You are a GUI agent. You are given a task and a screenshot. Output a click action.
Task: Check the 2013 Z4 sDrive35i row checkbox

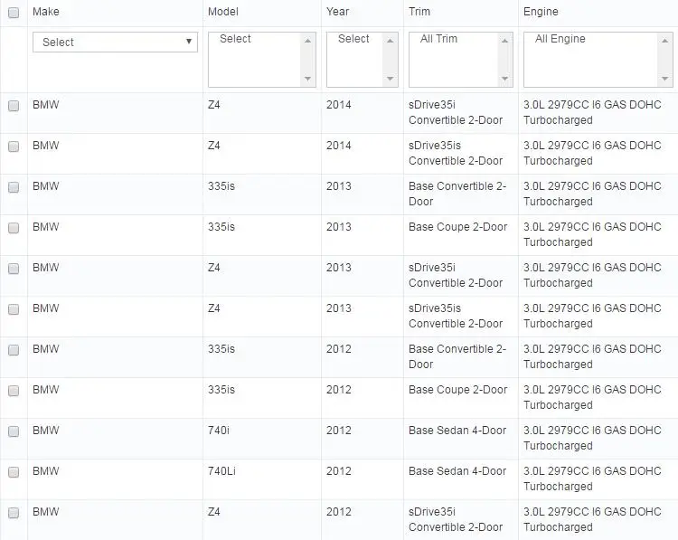pyautogui.click(x=14, y=269)
